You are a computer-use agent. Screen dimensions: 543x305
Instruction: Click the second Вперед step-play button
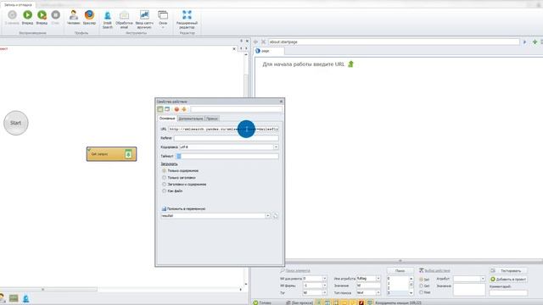click(x=42, y=17)
